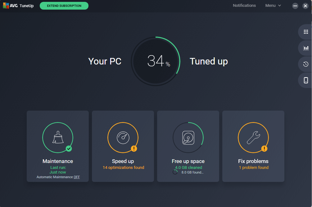
Task: Open Notifications
Action: (244, 6)
